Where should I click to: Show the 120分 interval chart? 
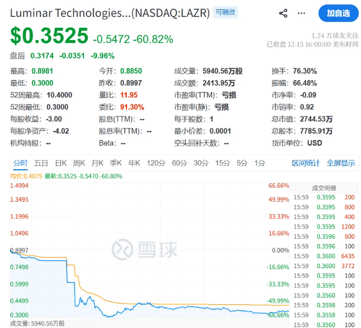coord(155,163)
